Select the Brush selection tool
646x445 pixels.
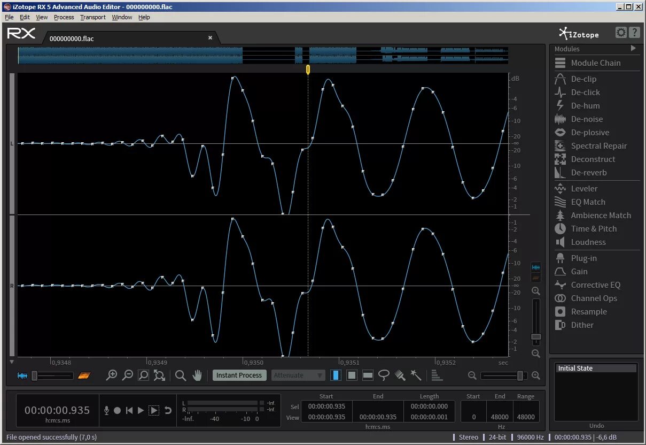(400, 375)
